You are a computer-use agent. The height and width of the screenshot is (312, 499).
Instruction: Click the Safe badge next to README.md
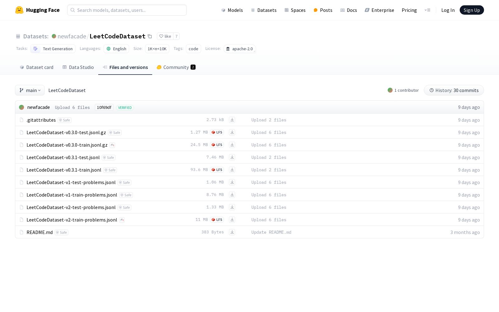tap(61, 232)
